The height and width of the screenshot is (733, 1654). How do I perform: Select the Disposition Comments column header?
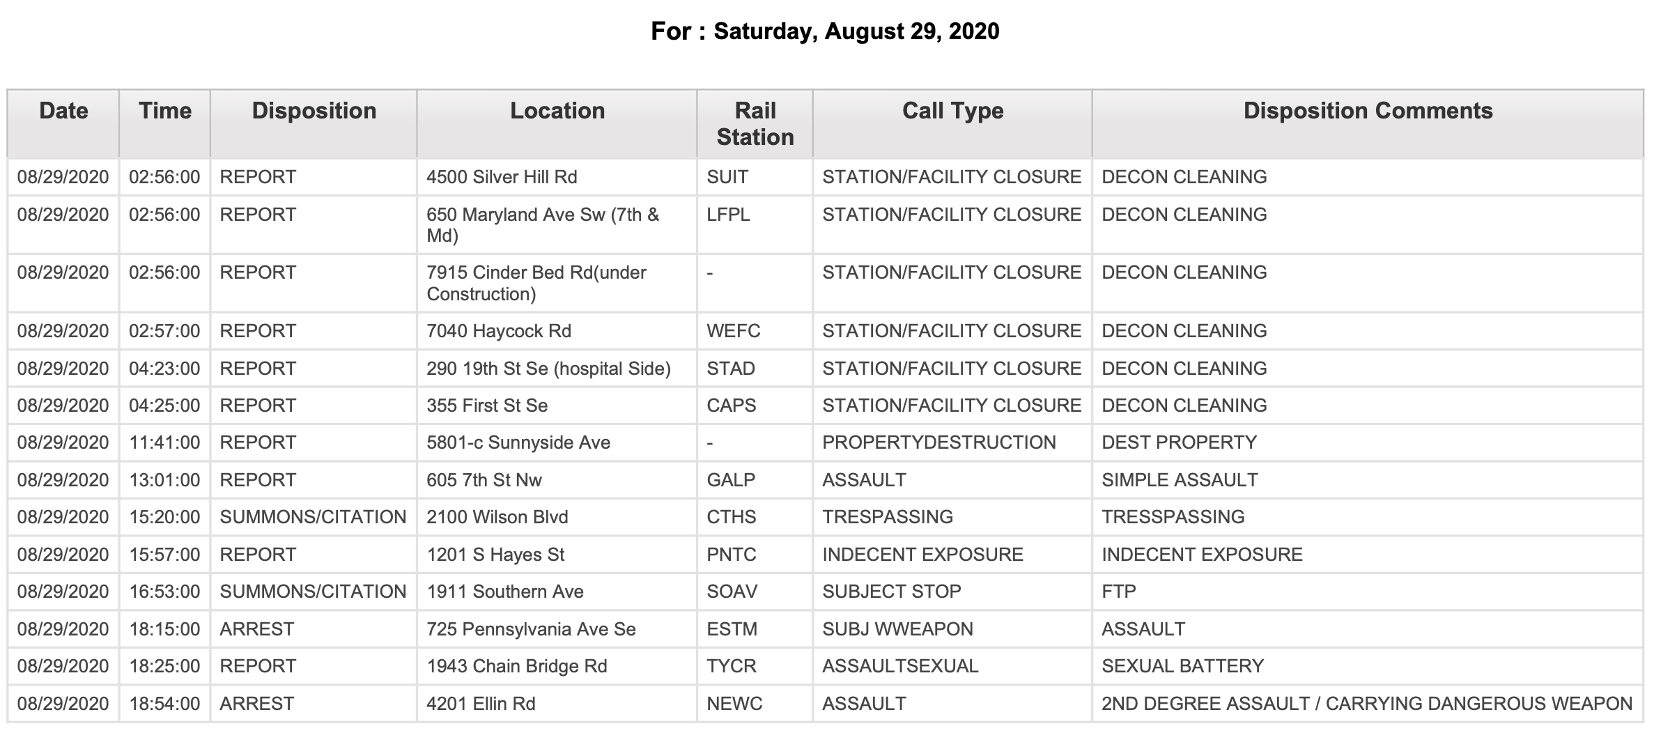[1368, 123]
